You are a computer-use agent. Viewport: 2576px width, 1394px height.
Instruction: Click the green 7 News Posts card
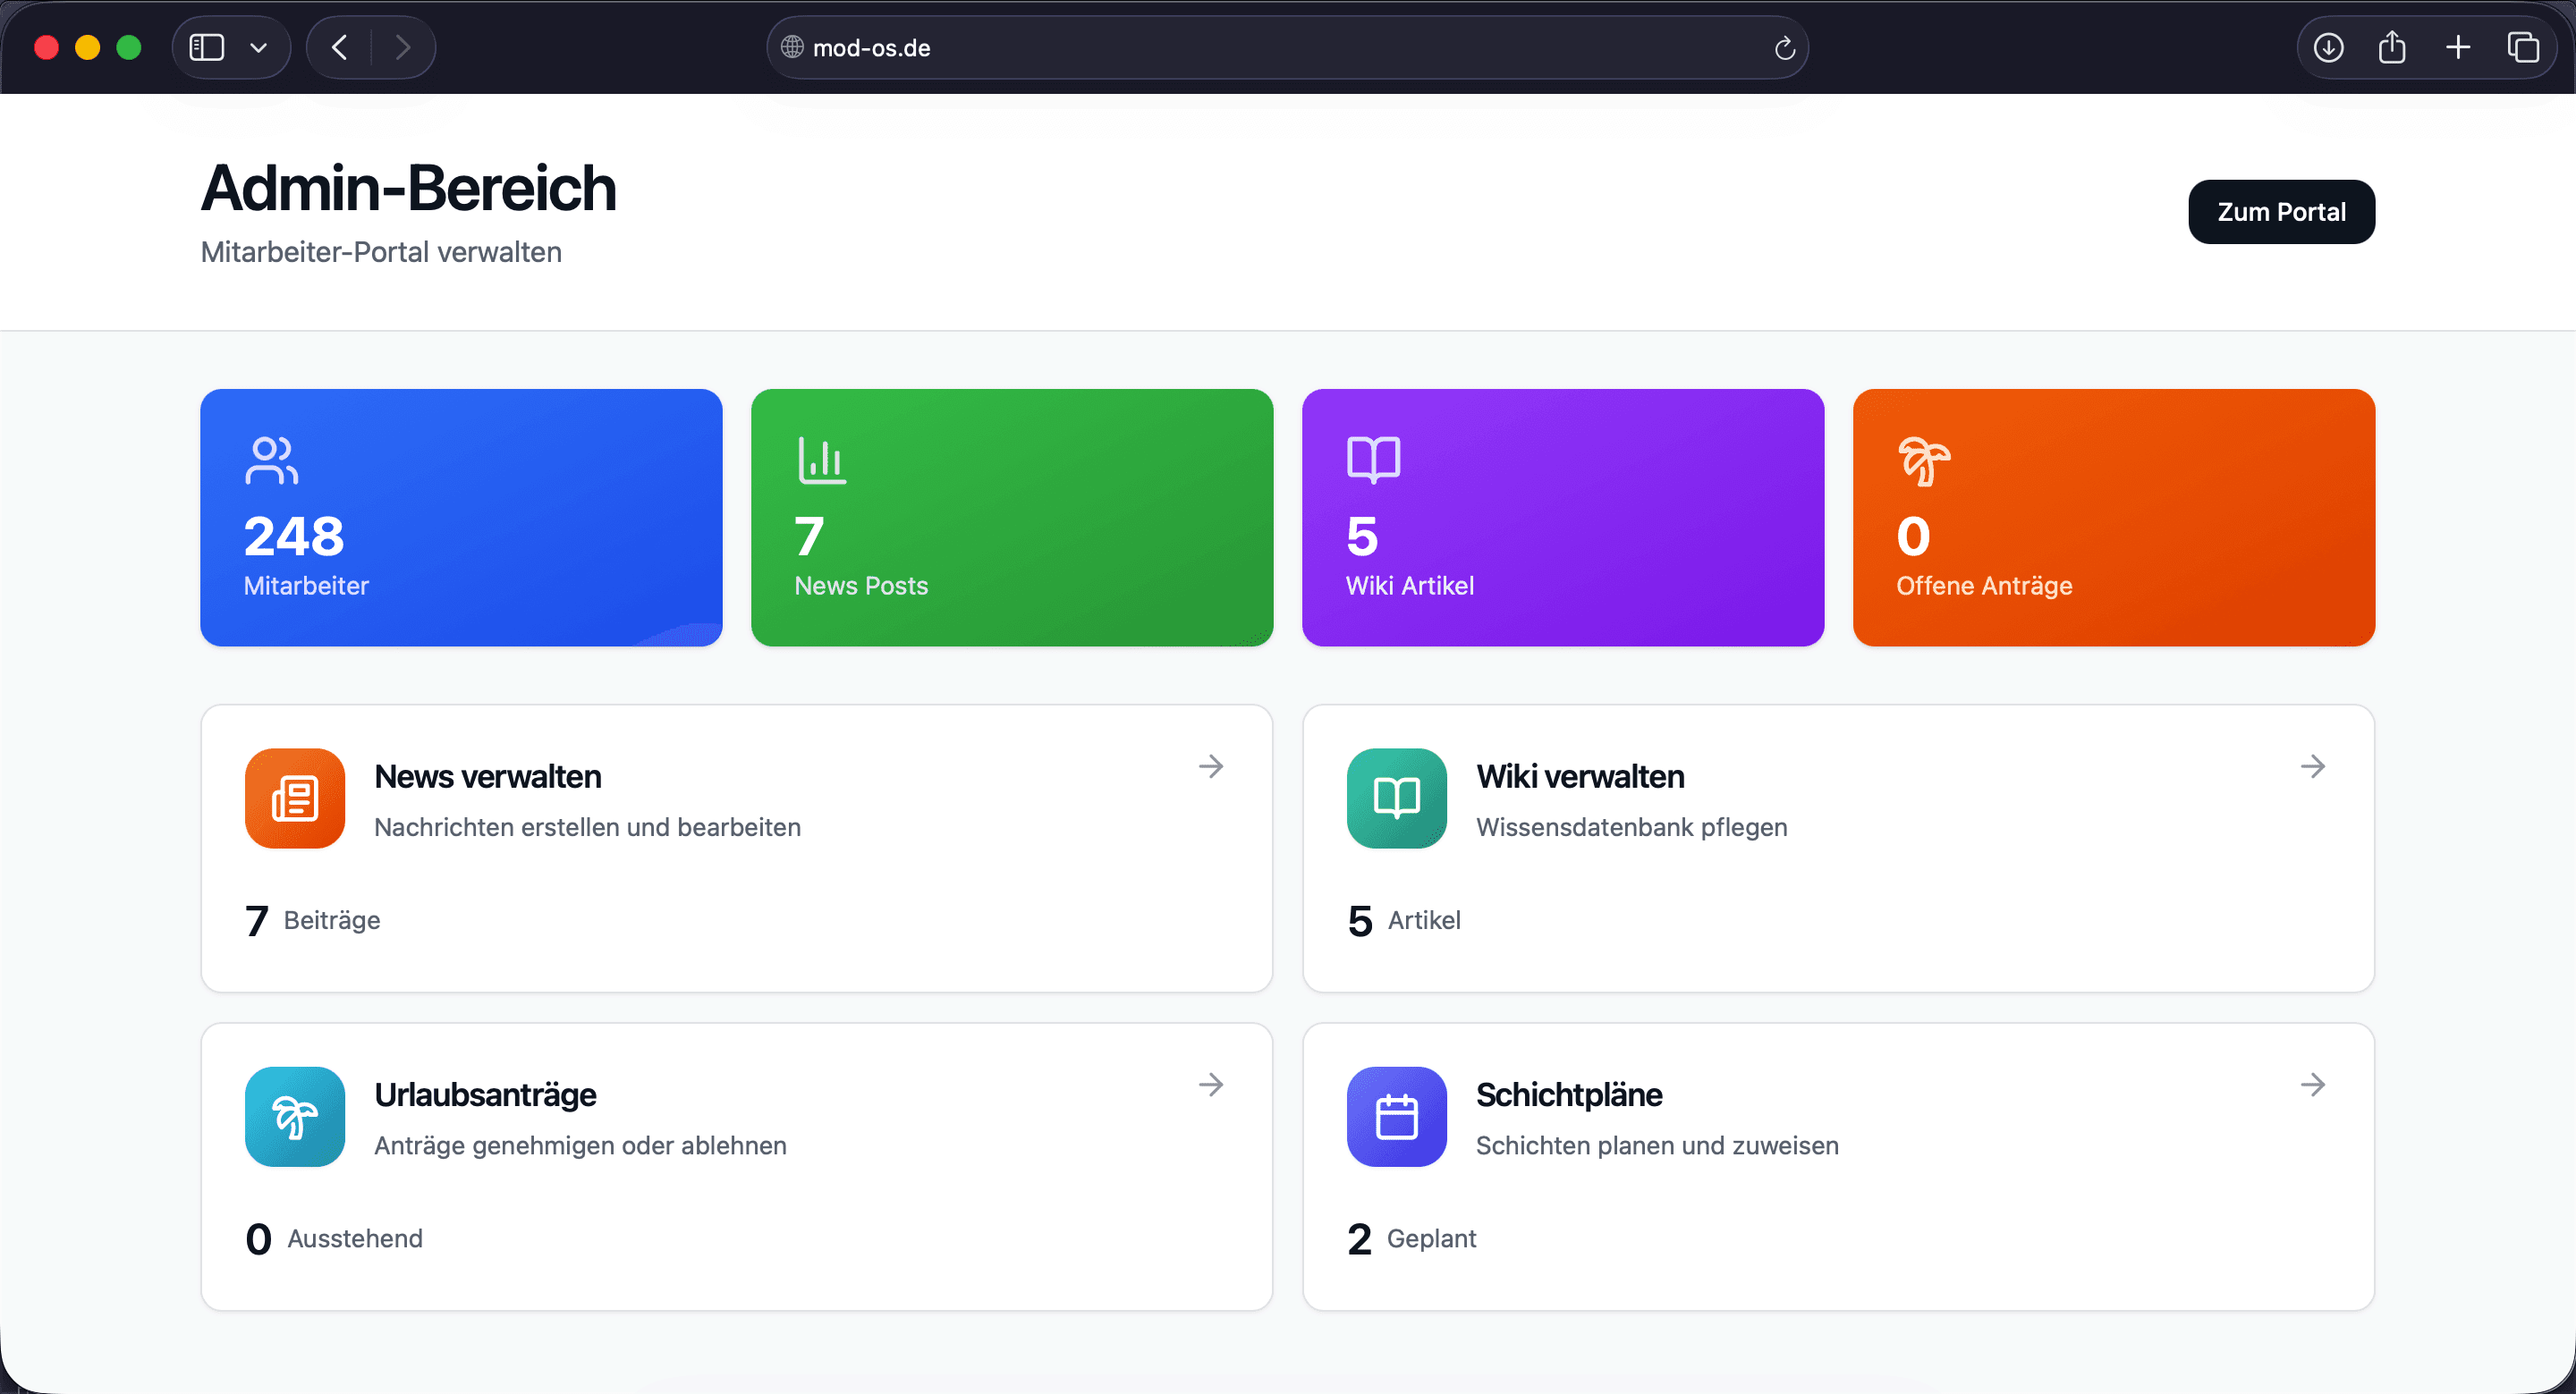(1012, 517)
